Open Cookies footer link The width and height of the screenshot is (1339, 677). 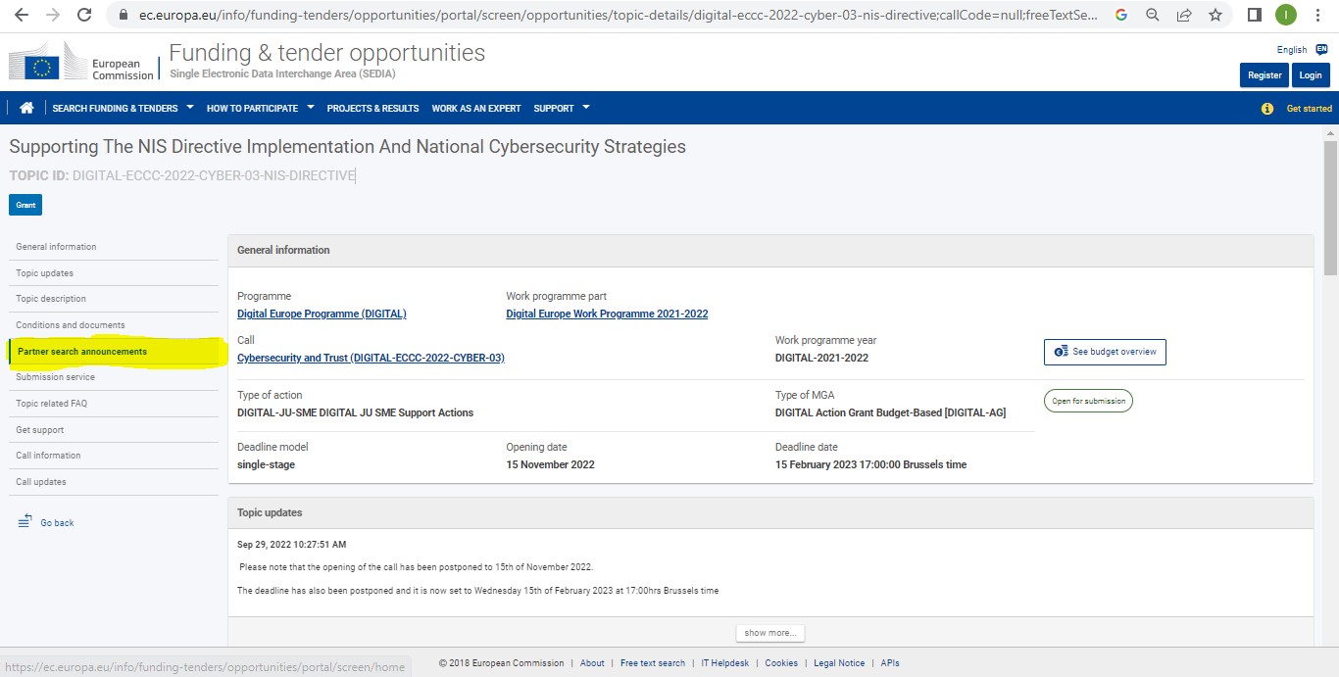click(781, 663)
